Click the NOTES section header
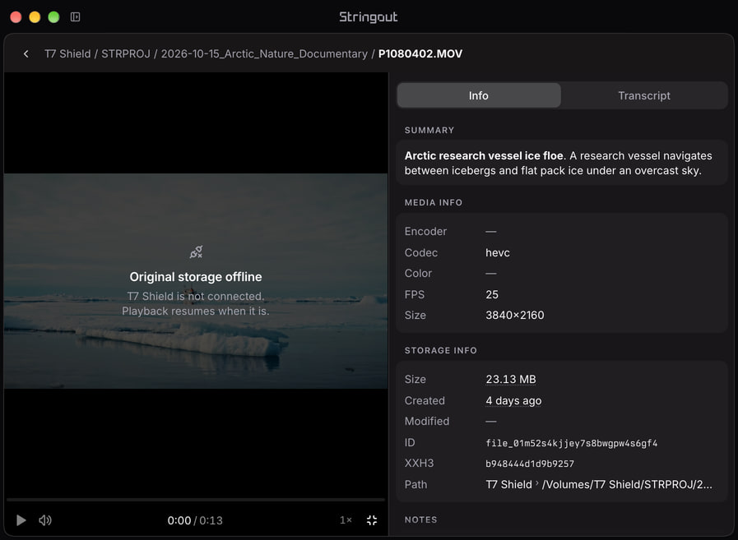The width and height of the screenshot is (738, 540). coord(420,519)
